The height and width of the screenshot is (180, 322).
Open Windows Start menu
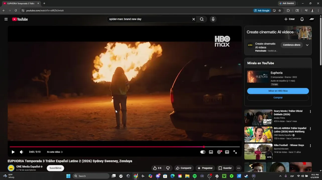pos(68,176)
